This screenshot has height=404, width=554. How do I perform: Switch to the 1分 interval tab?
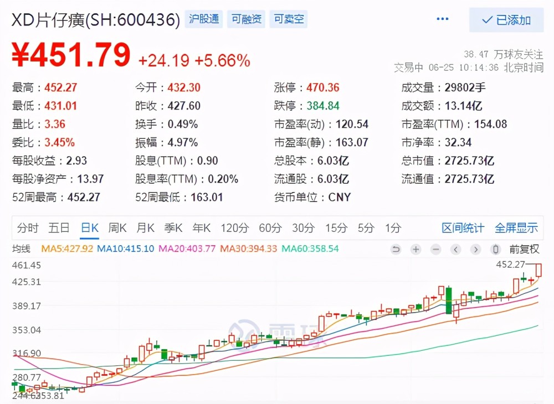393,228
